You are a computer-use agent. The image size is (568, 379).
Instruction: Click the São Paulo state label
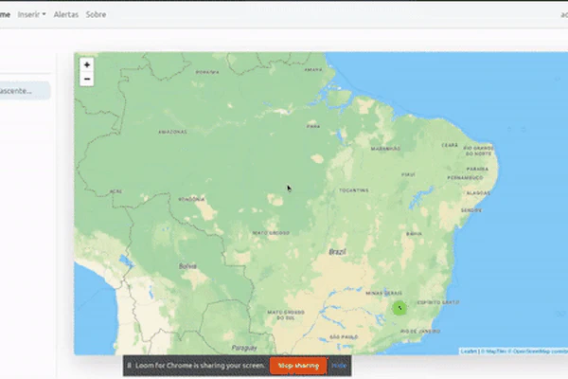pos(344,337)
